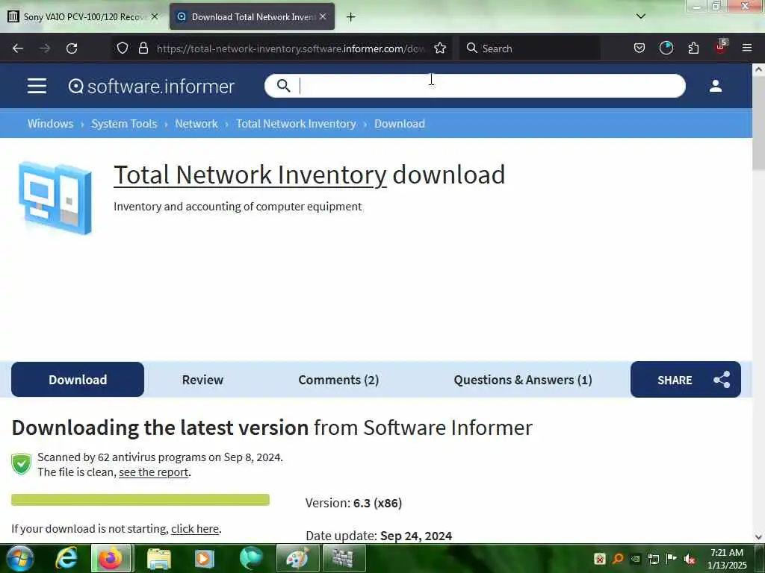The image size is (765, 573).
Task: Click the Firefox taskbar icon
Action: coord(111,558)
